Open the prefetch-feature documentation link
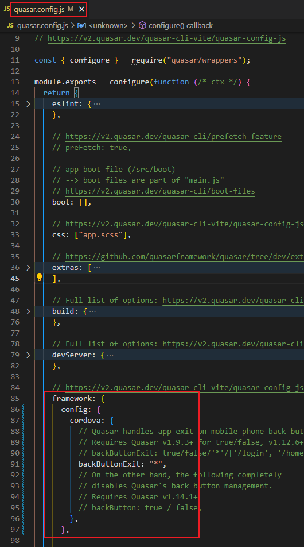Image resolution: width=304 pixels, height=547 pixels. point(173,136)
